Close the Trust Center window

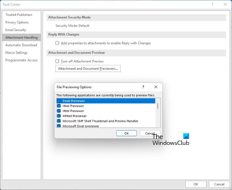(225, 4)
